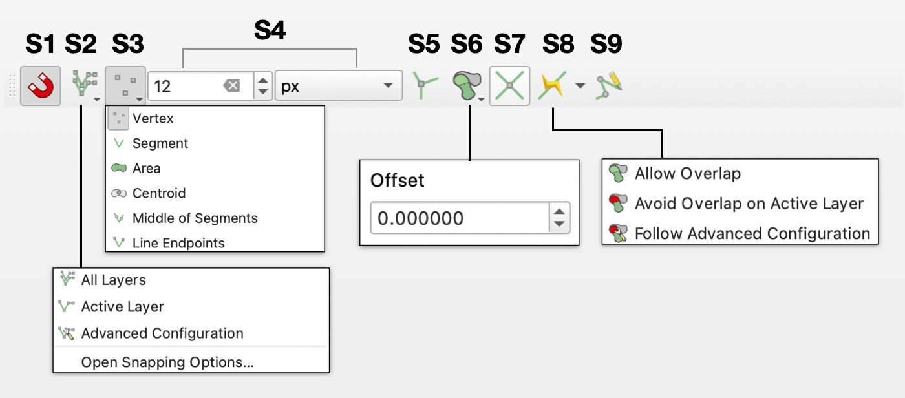
Task: Select Segment from snapping type menu
Action: [160, 143]
